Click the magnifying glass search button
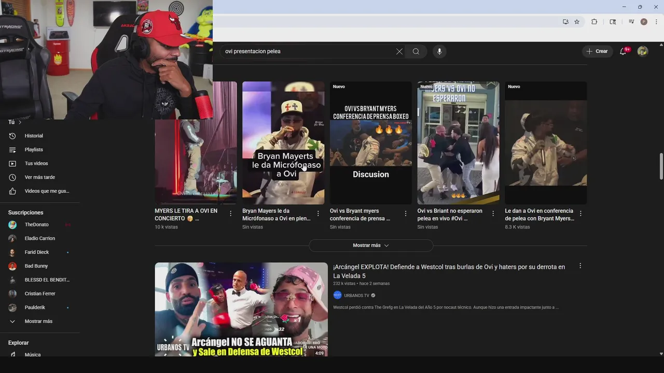This screenshot has height=373, width=664. (x=416, y=51)
